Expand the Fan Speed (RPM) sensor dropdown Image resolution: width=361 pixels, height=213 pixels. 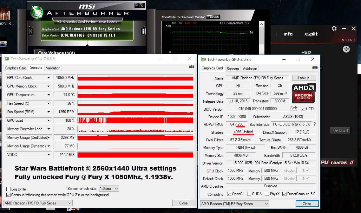pos(49,112)
